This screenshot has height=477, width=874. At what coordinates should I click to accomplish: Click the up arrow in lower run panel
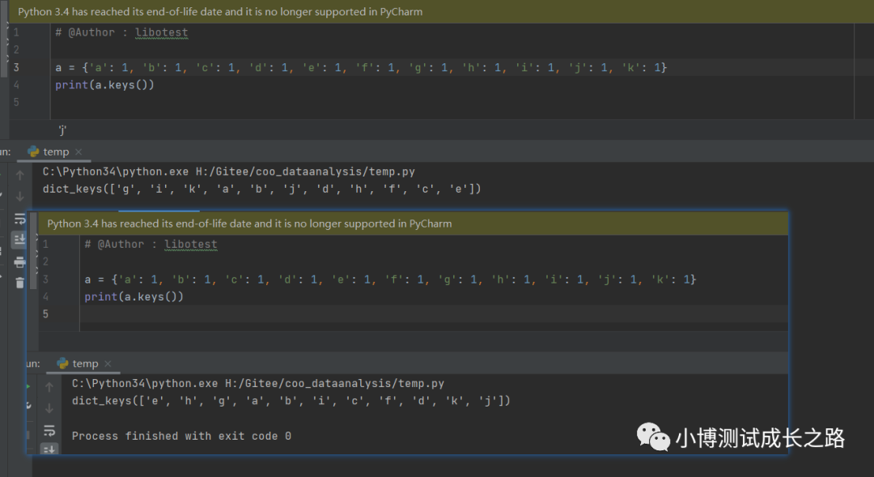(x=49, y=386)
